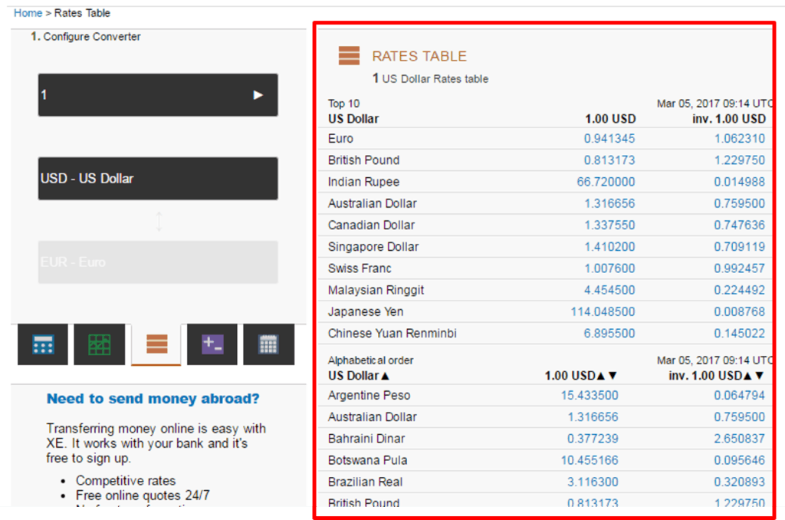Click the Rates Table header icon
The width and height of the screenshot is (785, 520).
click(349, 56)
